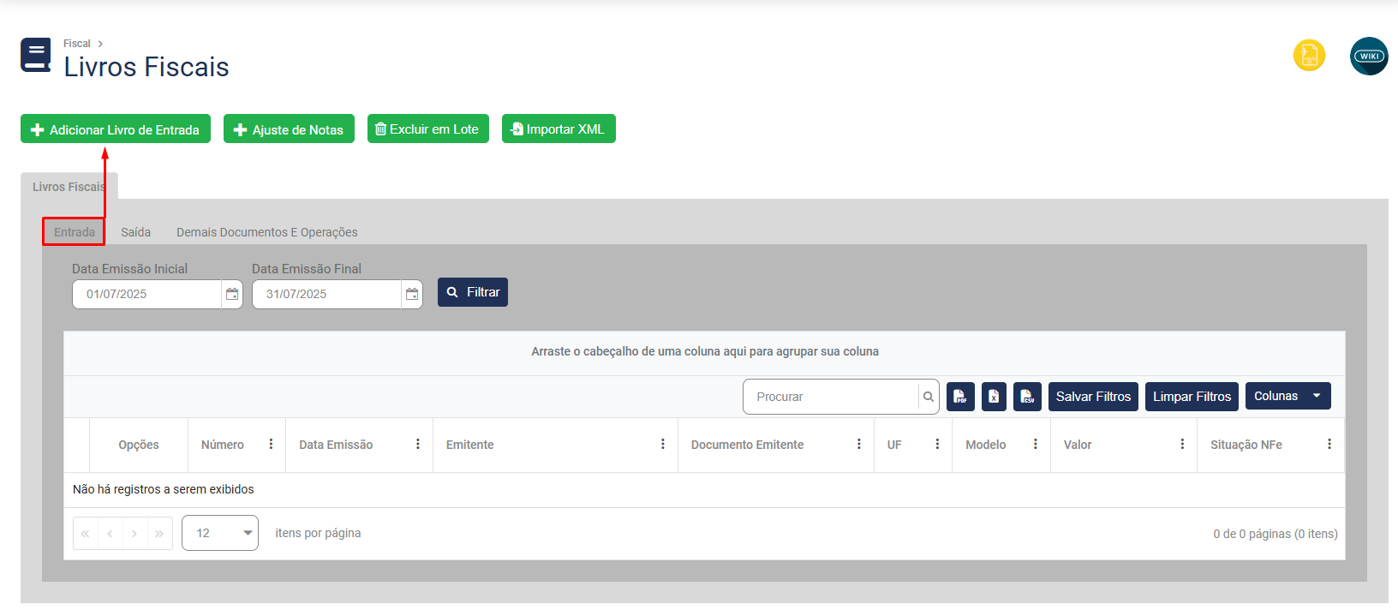Click Limpar Filtros button
The width and height of the screenshot is (1398, 610).
[x=1192, y=397]
